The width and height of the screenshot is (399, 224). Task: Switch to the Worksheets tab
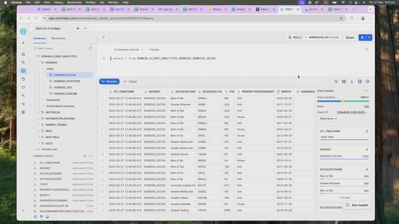pos(58,38)
